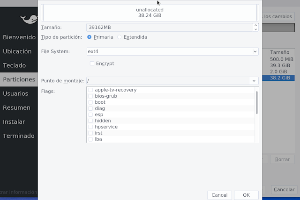Confirm partition with OK button

(246, 195)
